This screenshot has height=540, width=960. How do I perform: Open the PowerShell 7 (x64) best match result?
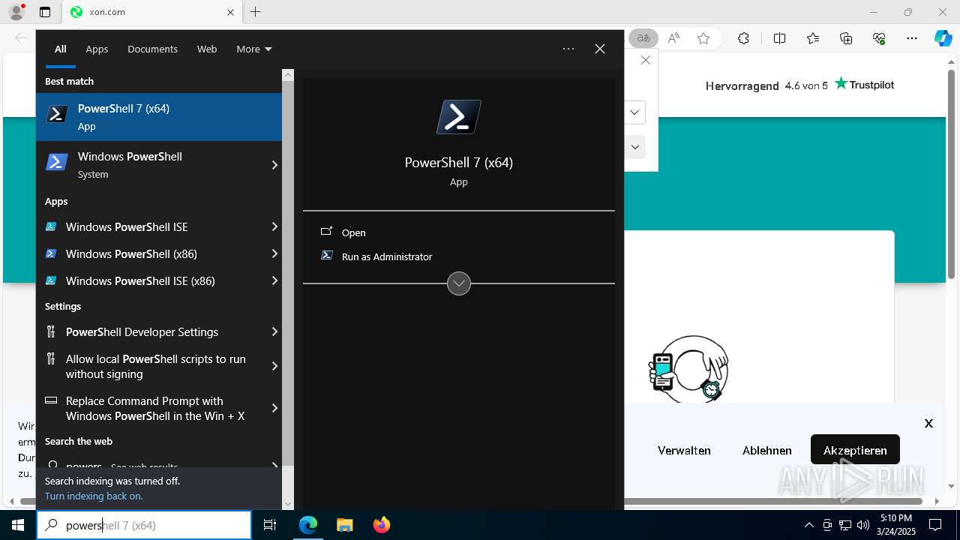pyautogui.click(x=159, y=117)
